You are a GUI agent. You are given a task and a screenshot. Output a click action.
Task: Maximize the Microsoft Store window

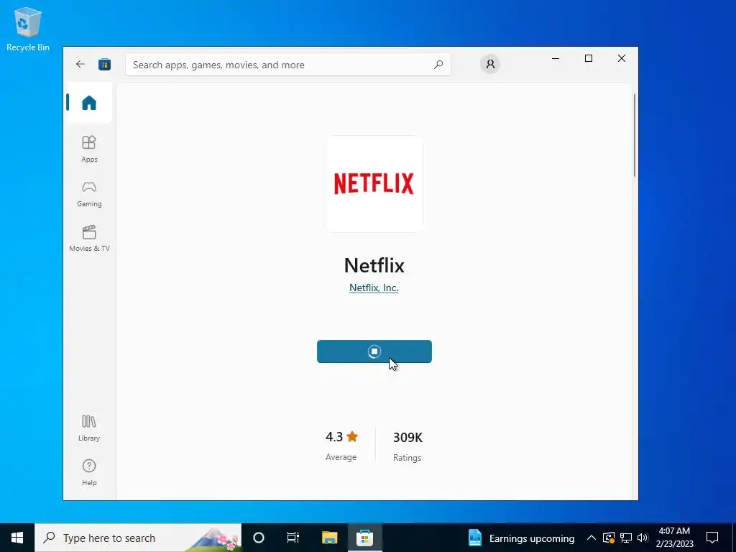(x=589, y=58)
